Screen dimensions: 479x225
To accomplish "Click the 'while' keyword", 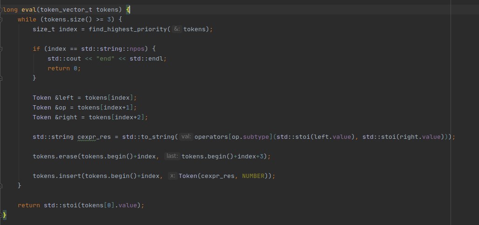I will coord(27,20).
